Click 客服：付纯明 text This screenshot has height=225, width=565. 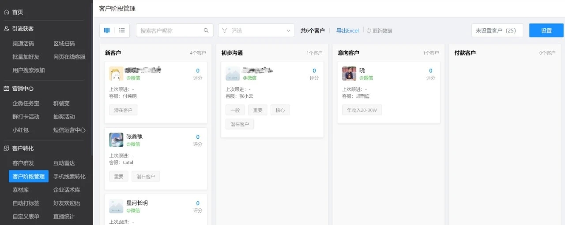(x=123, y=96)
